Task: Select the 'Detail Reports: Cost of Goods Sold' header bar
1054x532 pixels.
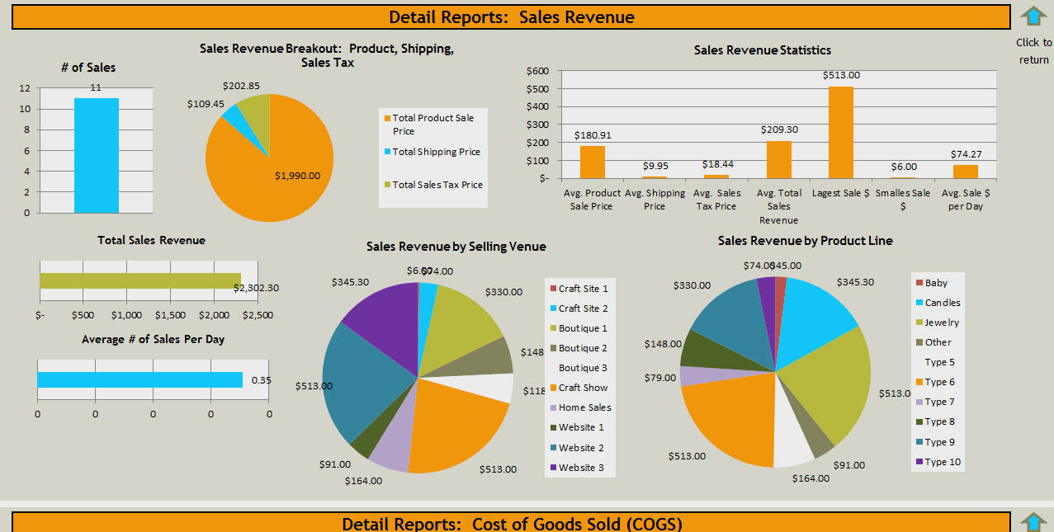Action: (x=511, y=523)
